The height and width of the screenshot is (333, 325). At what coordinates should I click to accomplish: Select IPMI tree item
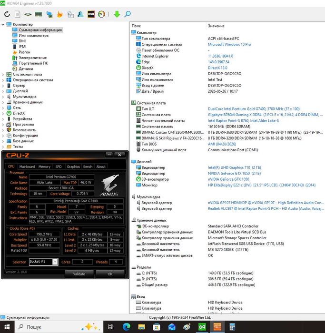pyautogui.click(x=22, y=47)
